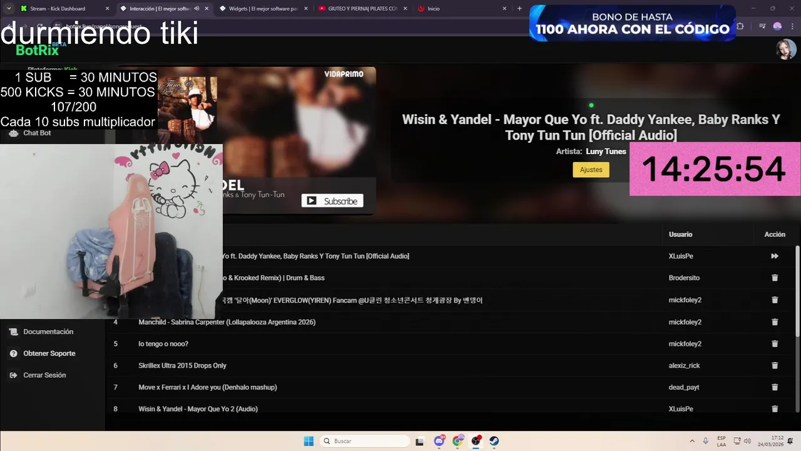The width and height of the screenshot is (801, 451).
Task: Expand the system tray hidden icons chevron
Action: [692, 441]
